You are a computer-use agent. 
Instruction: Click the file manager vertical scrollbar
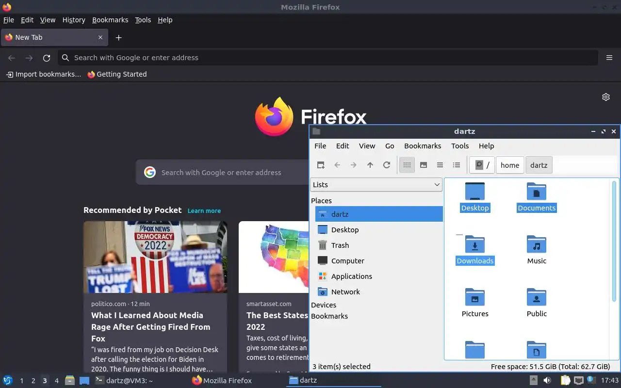(x=614, y=241)
